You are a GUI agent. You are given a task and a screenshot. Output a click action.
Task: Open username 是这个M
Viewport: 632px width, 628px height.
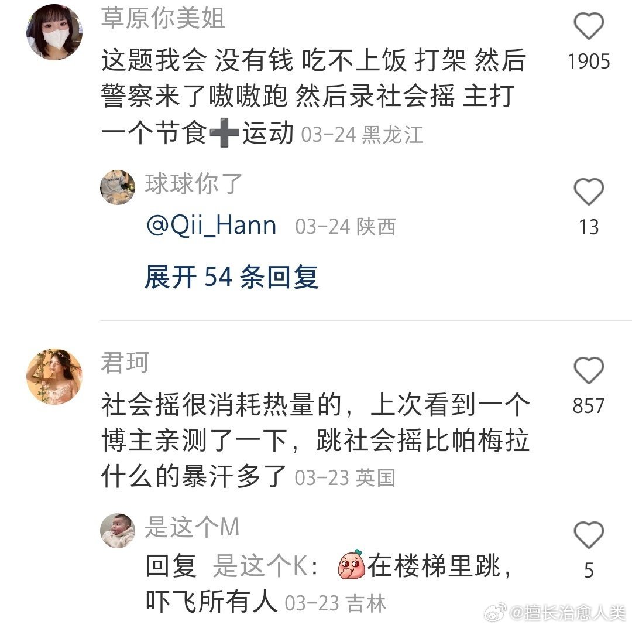[x=193, y=527]
